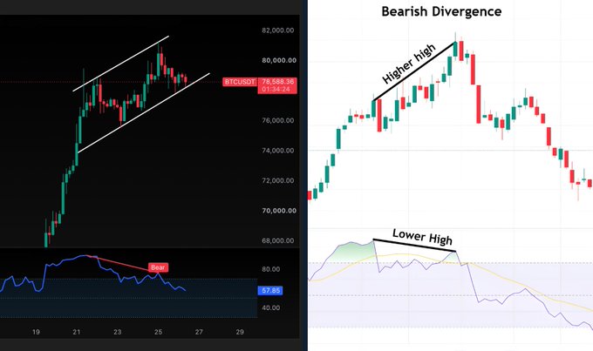
Task: Click date 25 on the time axis
Action: coord(159,332)
